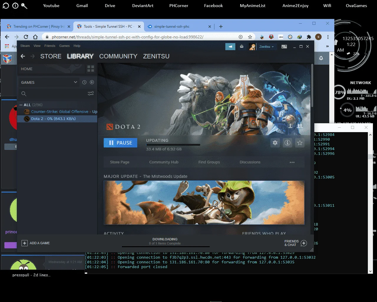This screenshot has height=302, width=377.
Task: Bookmark this page with the star
Action: [250, 37]
